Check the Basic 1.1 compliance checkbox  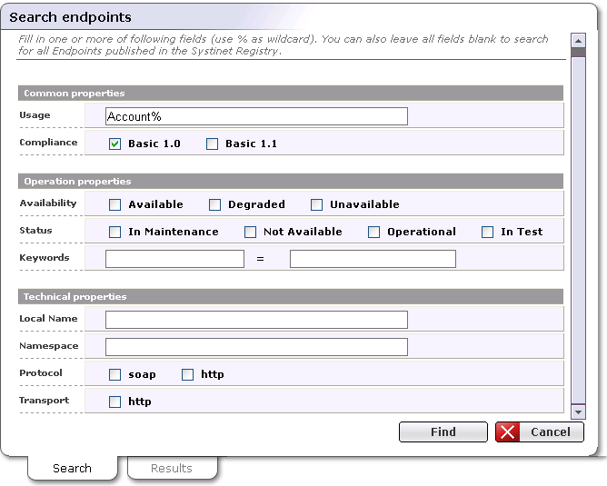tap(212, 144)
